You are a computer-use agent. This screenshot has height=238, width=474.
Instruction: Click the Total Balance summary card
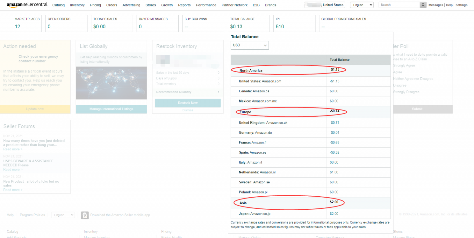[249, 24]
